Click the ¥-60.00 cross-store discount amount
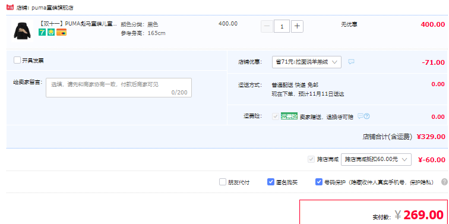Screen dimensions: 449x224 pos(432,160)
